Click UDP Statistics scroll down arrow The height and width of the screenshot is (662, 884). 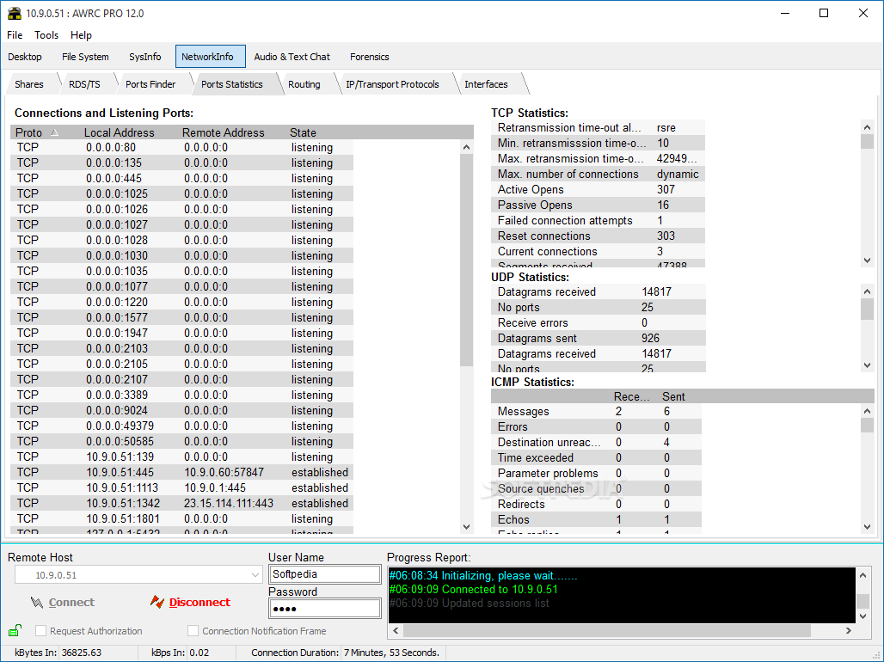point(867,365)
